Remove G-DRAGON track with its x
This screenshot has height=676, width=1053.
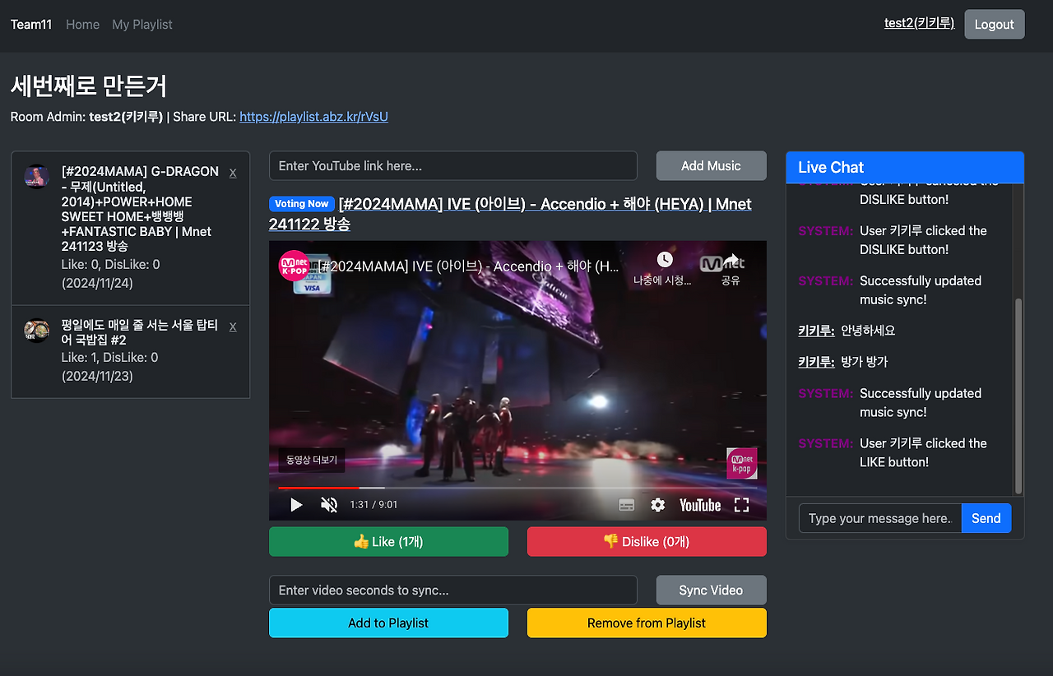tap(233, 172)
